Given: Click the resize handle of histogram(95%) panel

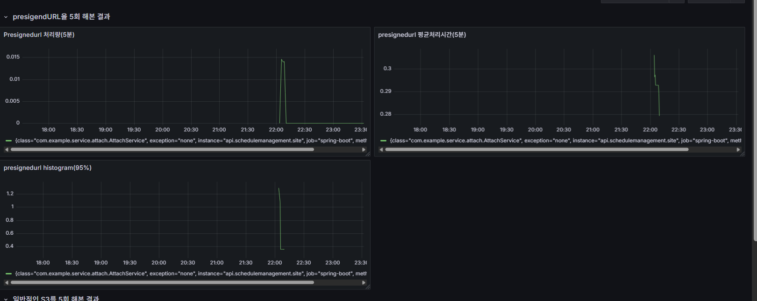Looking at the screenshot, I should [368, 287].
